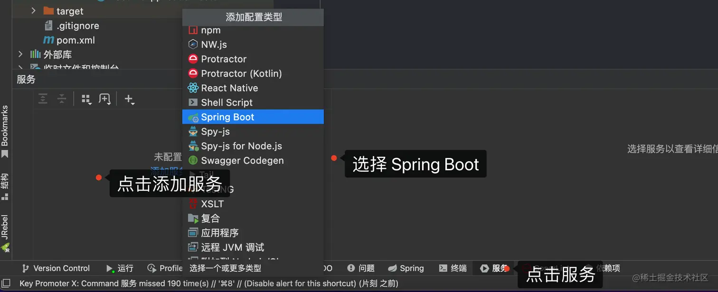Click the Spy-js icon

click(193, 132)
